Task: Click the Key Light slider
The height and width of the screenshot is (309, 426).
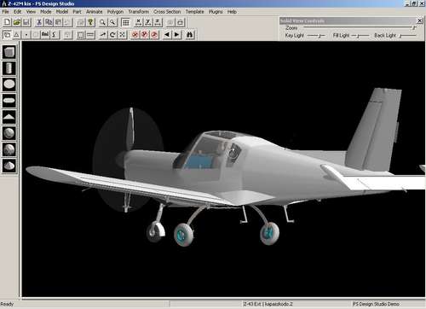Action: click(x=316, y=36)
